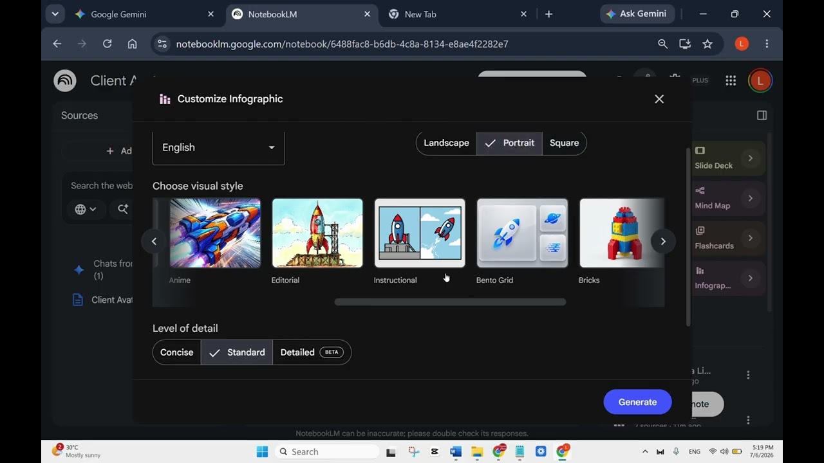The width and height of the screenshot is (824, 463).
Task: Choose the Anime visual style thumbnail
Action: tap(215, 233)
